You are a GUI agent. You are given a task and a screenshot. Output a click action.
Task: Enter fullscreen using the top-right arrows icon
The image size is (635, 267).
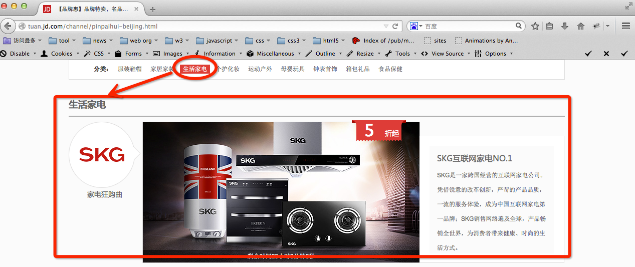click(629, 6)
